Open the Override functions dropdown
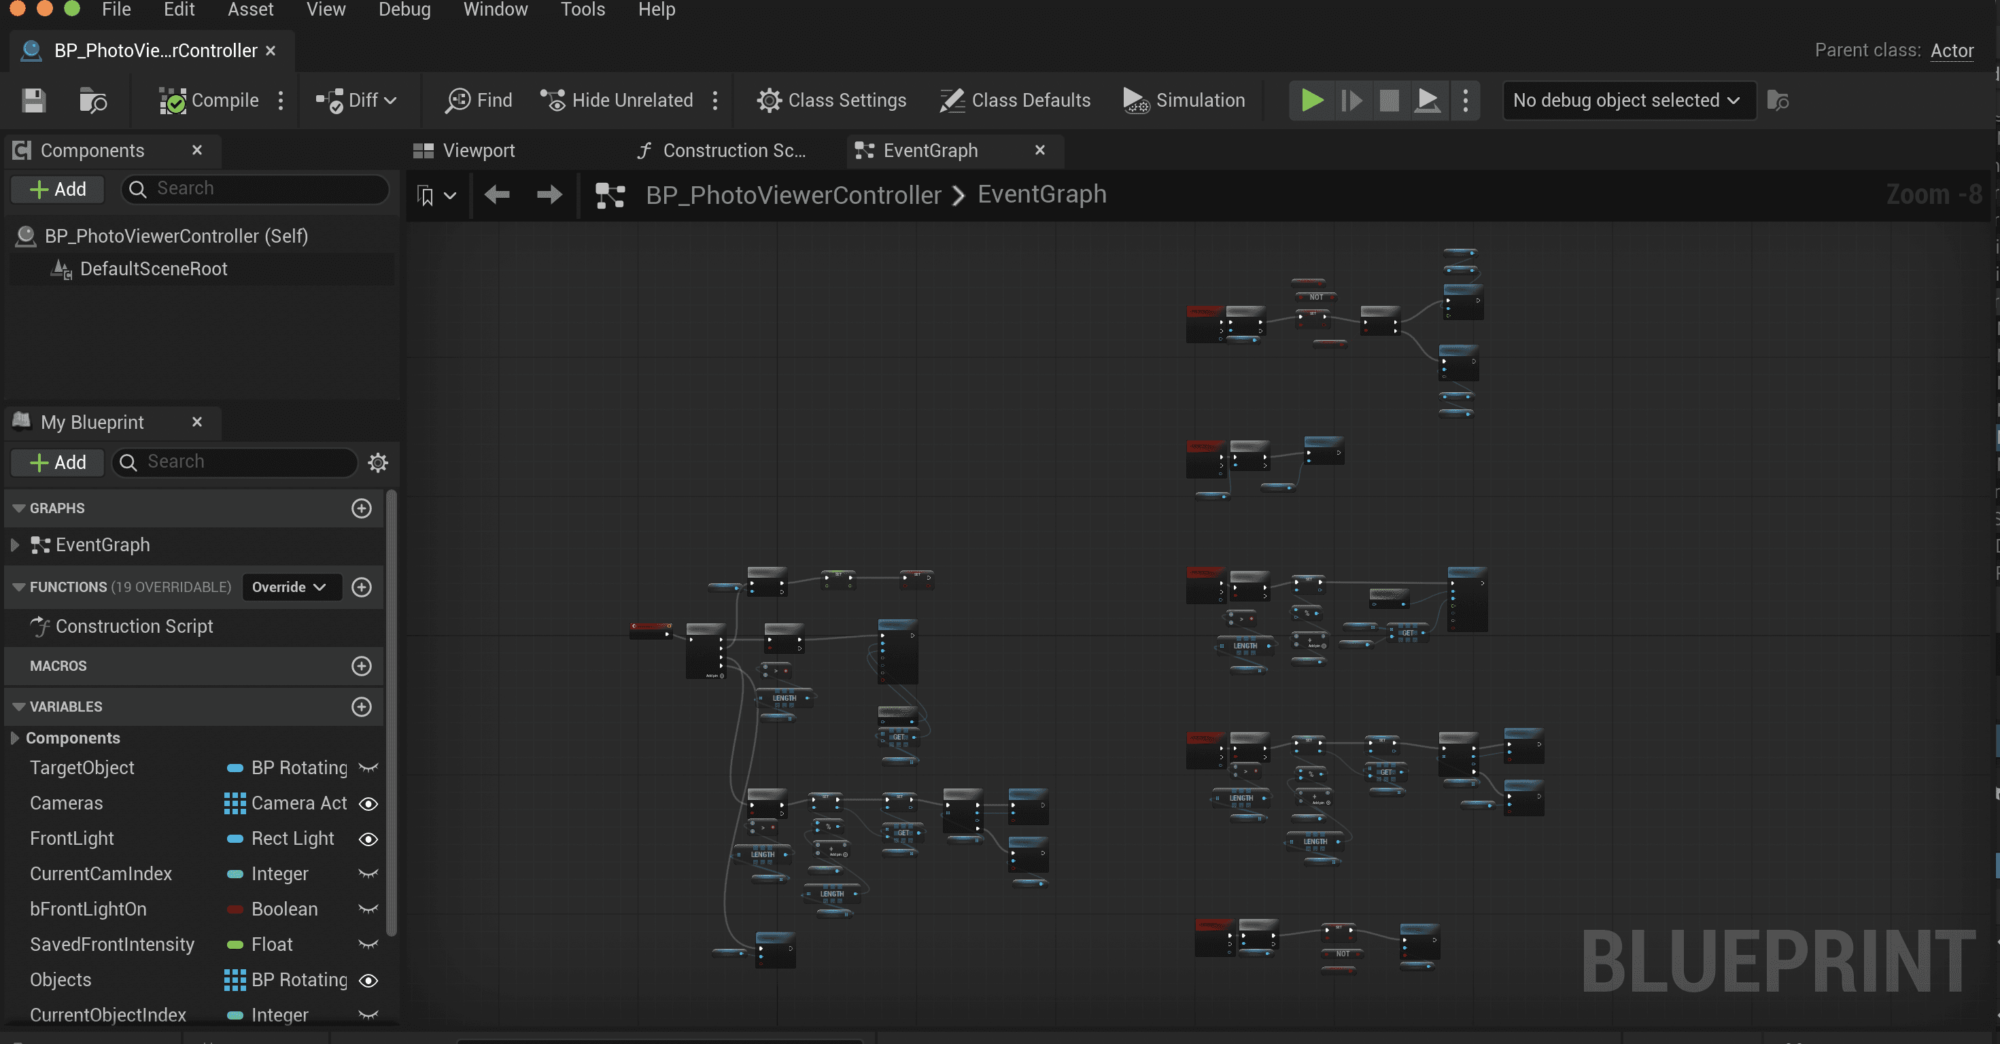The height and width of the screenshot is (1044, 2000). click(x=291, y=587)
